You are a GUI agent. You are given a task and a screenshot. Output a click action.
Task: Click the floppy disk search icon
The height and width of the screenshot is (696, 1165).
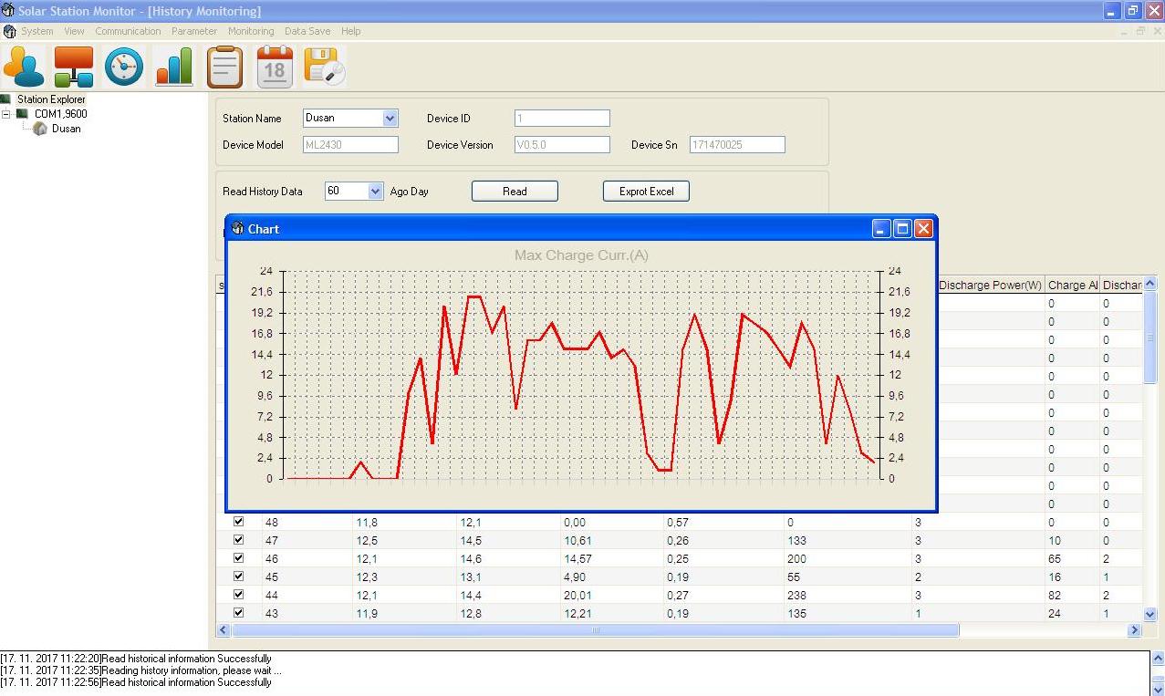tap(325, 68)
